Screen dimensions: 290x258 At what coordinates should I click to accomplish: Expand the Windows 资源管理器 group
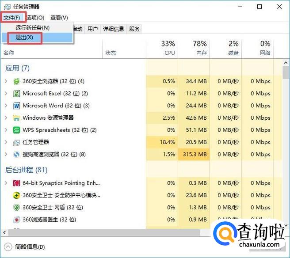tap(6, 118)
